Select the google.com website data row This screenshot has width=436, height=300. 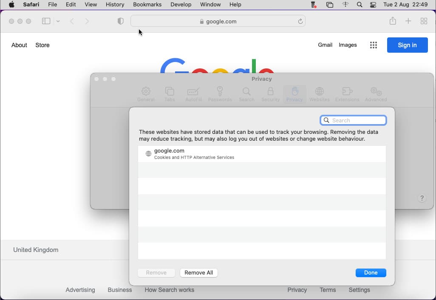(262, 154)
